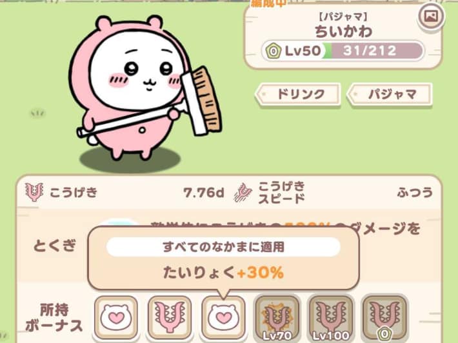Open the パジャマ tag
458x343 pixels.
(389, 94)
